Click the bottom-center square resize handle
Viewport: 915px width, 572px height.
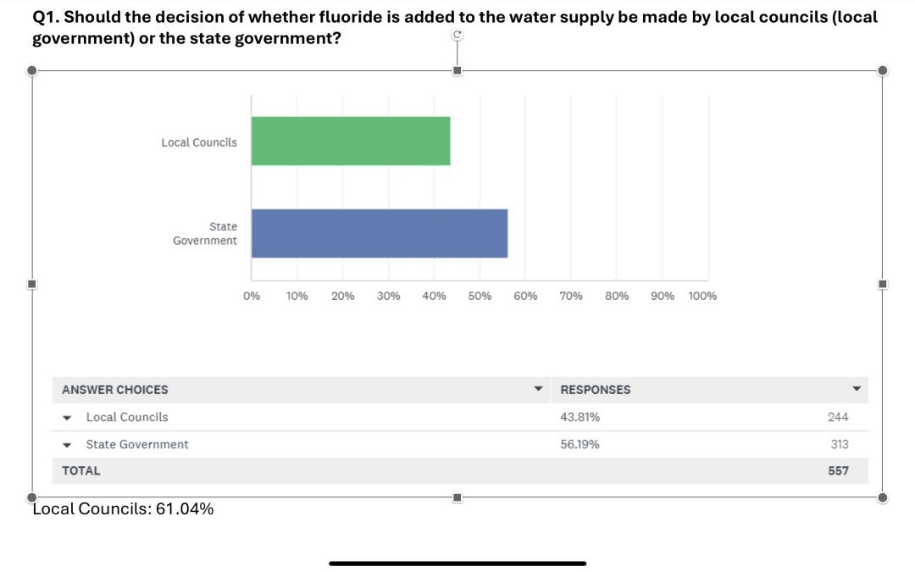pos(457,497)
